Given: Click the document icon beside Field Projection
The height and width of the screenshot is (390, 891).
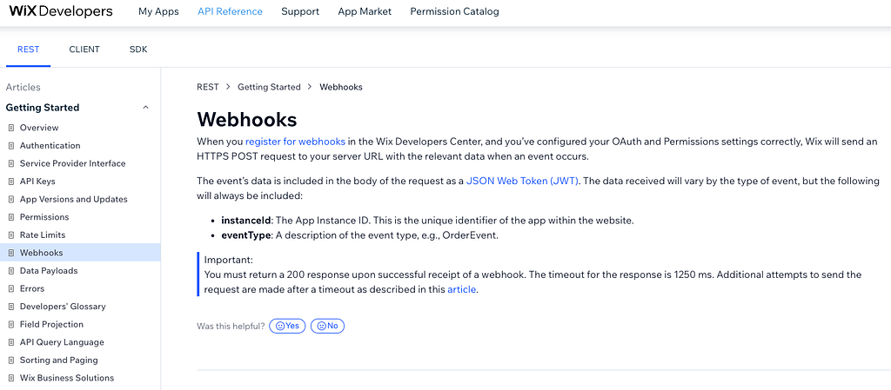Looking at the screenshot, I should (x=11, y=324).
